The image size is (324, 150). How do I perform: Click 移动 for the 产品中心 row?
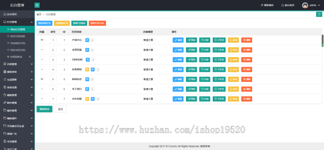[234, 40]
